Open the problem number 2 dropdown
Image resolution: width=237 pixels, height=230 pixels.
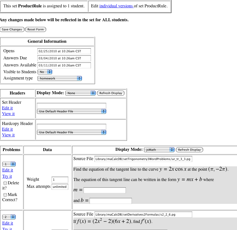[x=9, y=217]
